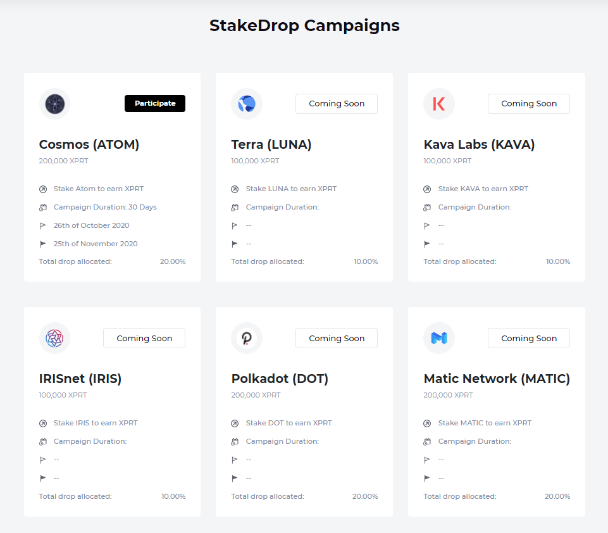The height and width of the screenshot is (533, 608).
Task: Click Total drop allocated label in Cosmos card
Action: (x=75, y=262)
